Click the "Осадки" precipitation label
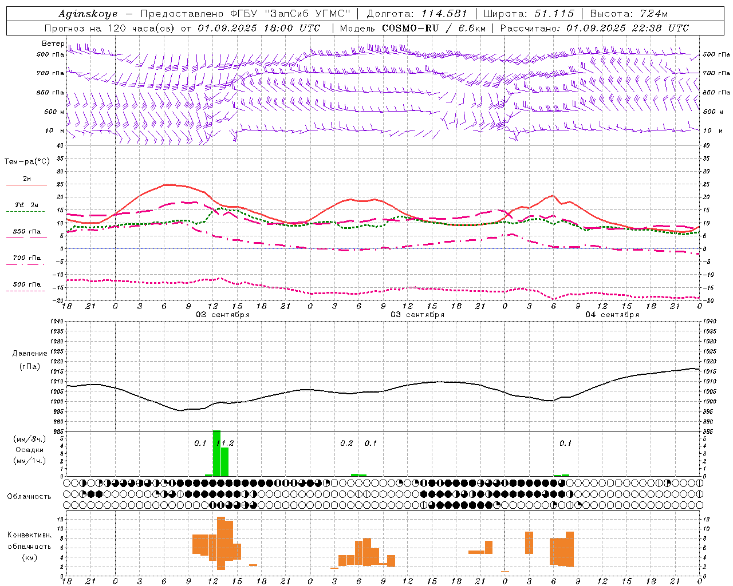This screenshot has width=733, height=586. click(x=30, y=450)
